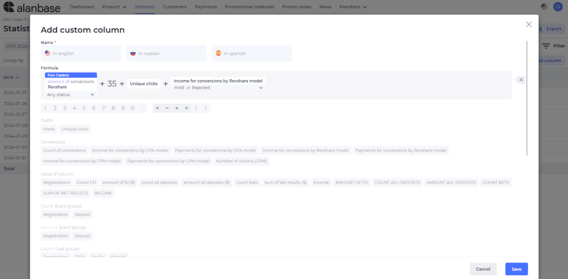Add Registrations under Value of column
Viewport: 568px width, 279px height.
pyautogui.click(x=57, y=183)
